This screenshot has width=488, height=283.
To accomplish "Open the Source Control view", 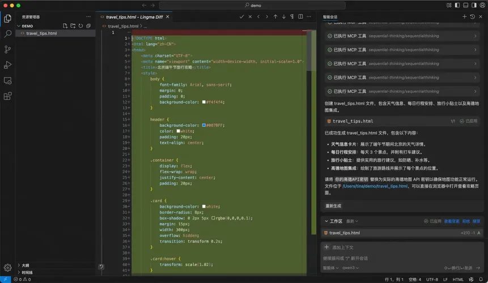I will click(8, 49).
